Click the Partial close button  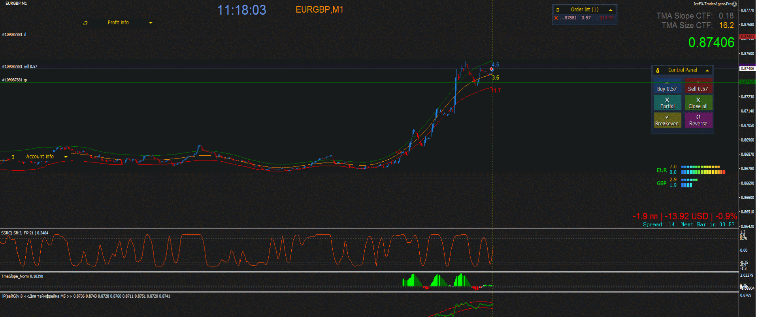(667, 103)
